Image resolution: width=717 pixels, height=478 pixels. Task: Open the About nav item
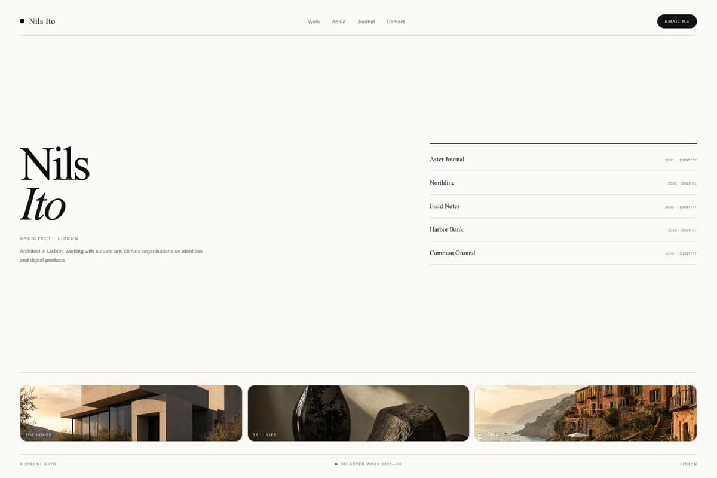point(339,22)
